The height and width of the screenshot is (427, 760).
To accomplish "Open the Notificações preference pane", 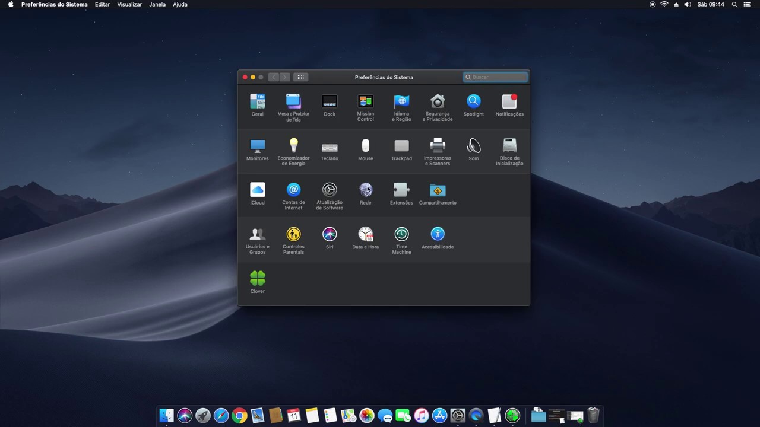I will click(x=509, y=105).
